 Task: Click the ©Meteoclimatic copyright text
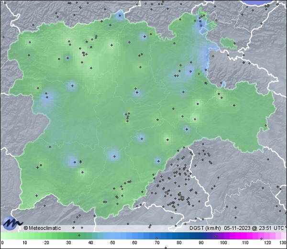click(x=42, y=228)
